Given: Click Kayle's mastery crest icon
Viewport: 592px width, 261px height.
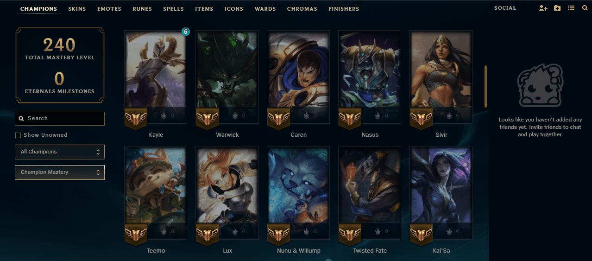Looking at the screenshot, I should pos(136,119).
